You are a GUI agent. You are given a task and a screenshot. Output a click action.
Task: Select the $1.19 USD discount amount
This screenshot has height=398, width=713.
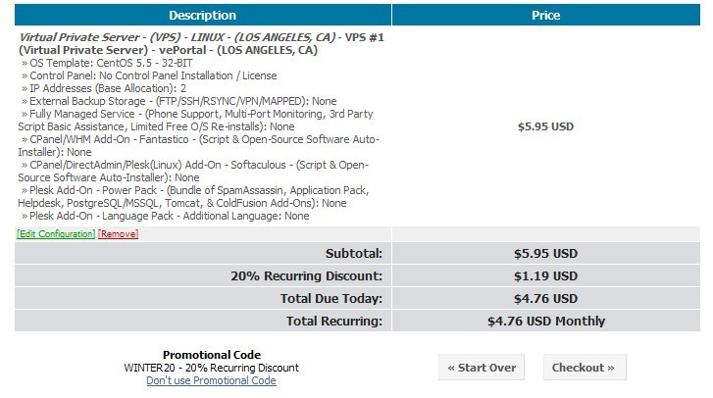click(545, 276)
